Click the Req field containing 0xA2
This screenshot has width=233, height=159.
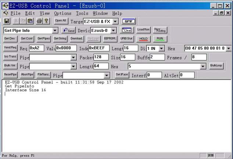click(36, 48)
